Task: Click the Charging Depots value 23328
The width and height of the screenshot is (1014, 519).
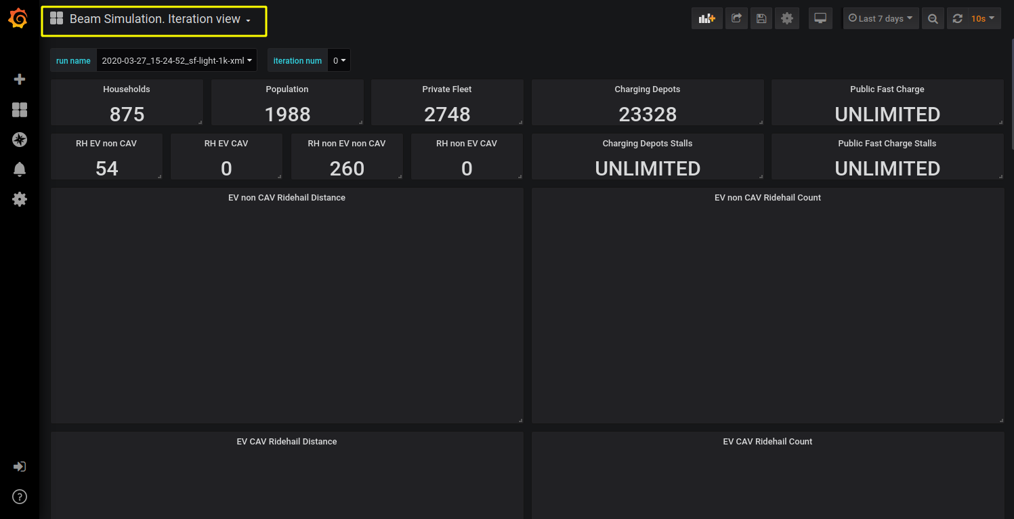Action: click(x=648, y=115)
